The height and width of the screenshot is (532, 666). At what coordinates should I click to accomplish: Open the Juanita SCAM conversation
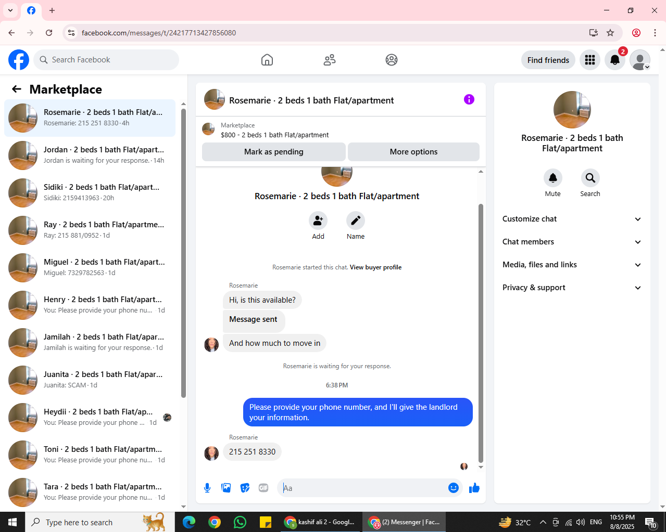(x=90, y=380)
